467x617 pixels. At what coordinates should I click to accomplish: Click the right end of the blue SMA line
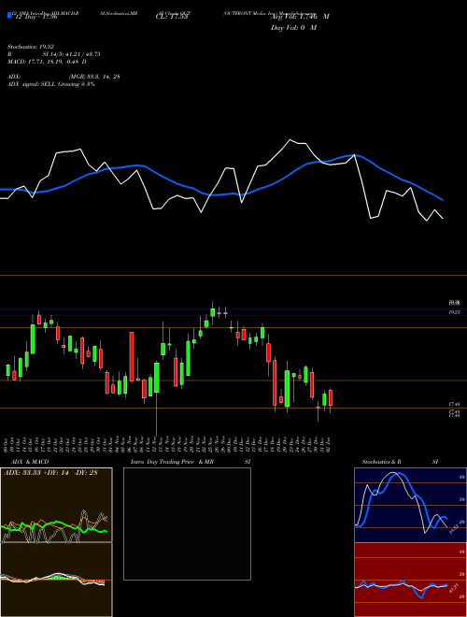443,200
